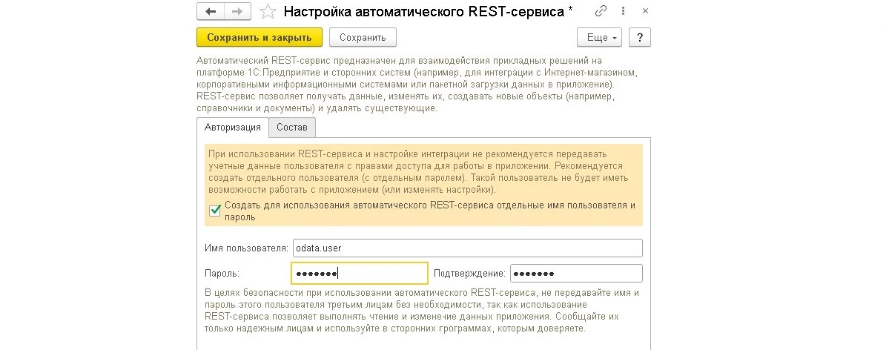Click the Подтверждение password field
The width and height of the screenshot is (889, 350).
(x=576, y=274)
